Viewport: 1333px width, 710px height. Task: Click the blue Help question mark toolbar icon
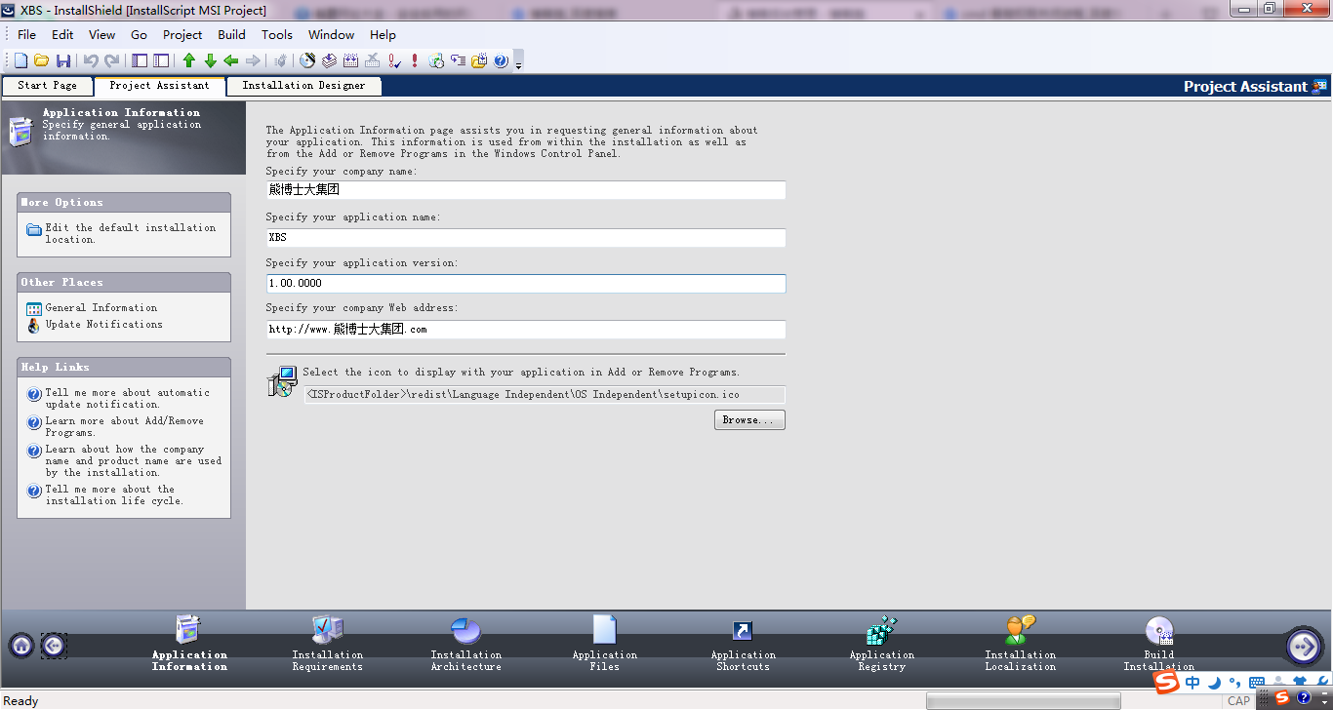coord(501,60)
